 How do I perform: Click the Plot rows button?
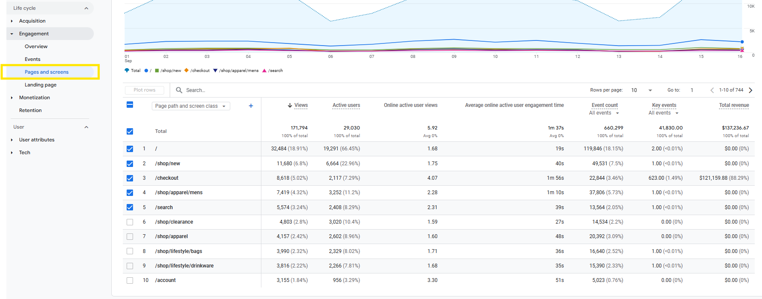(x=145, y=90)
